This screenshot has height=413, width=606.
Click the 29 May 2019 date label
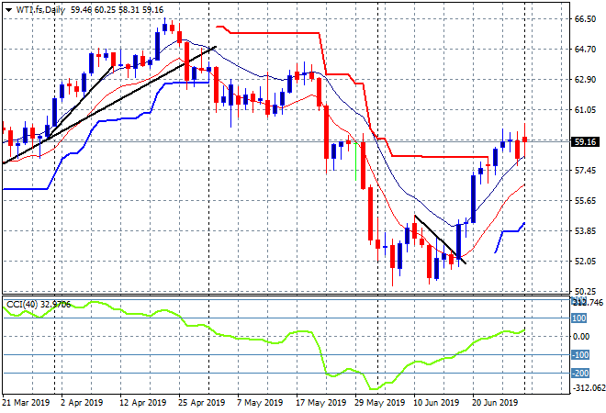(x=379, y=403)
